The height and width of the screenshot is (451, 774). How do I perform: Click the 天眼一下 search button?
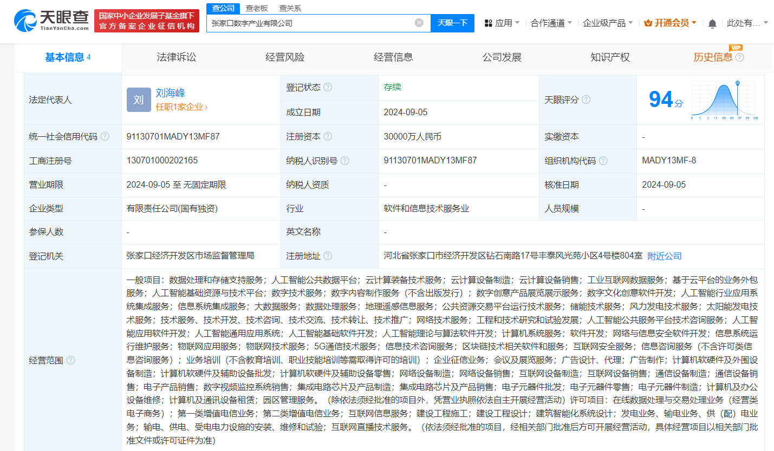pos(452,23)
